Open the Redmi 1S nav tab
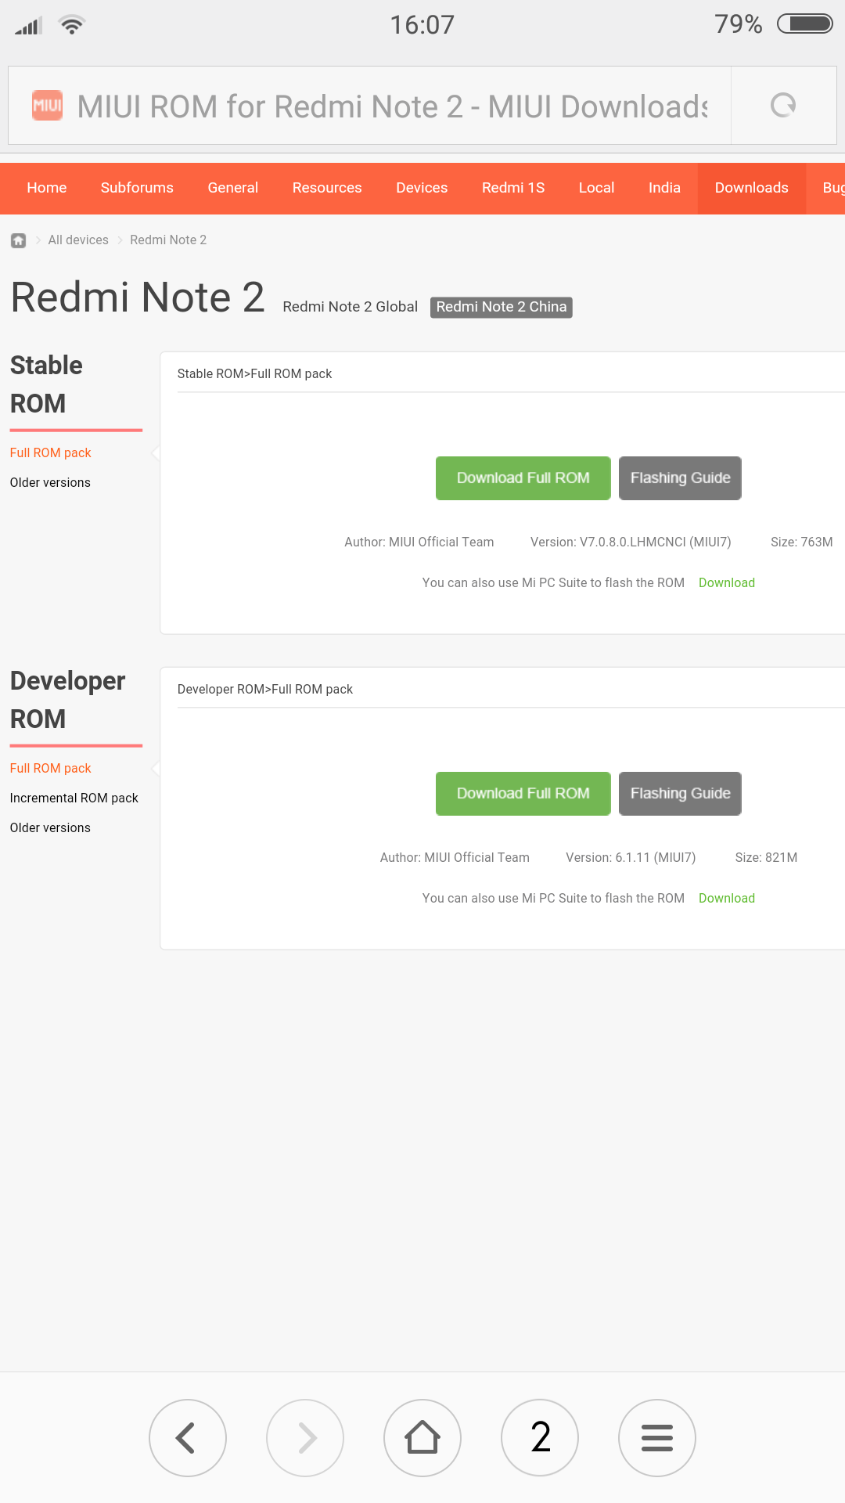The width and height of the screenshot is (845, 1503). click(513, 188)
